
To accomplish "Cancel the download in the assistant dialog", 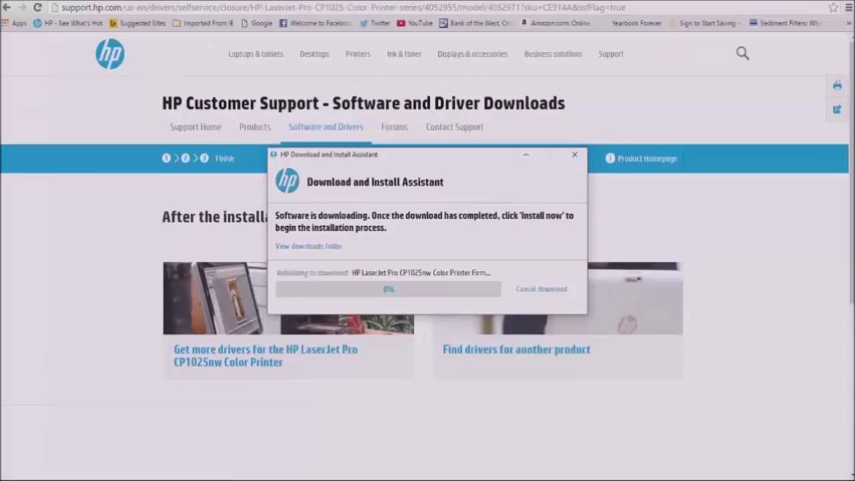I will tap(541, 289).
